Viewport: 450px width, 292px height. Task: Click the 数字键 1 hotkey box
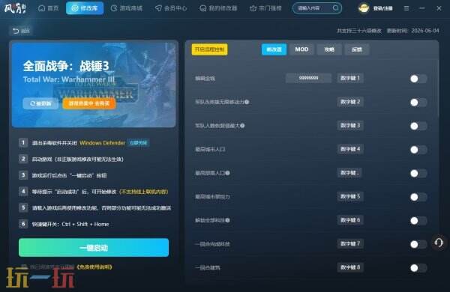coord(350,78)
